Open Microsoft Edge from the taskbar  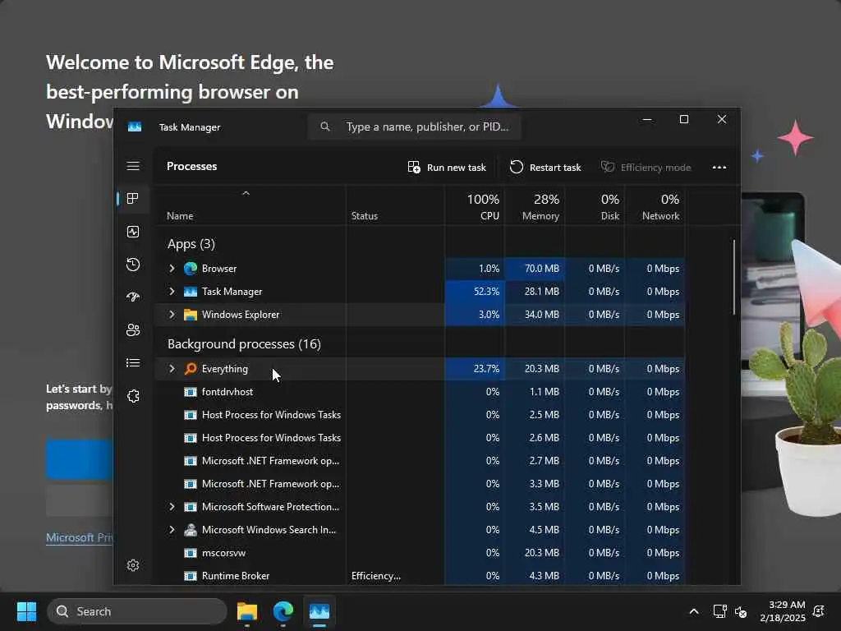click(283, 611)
